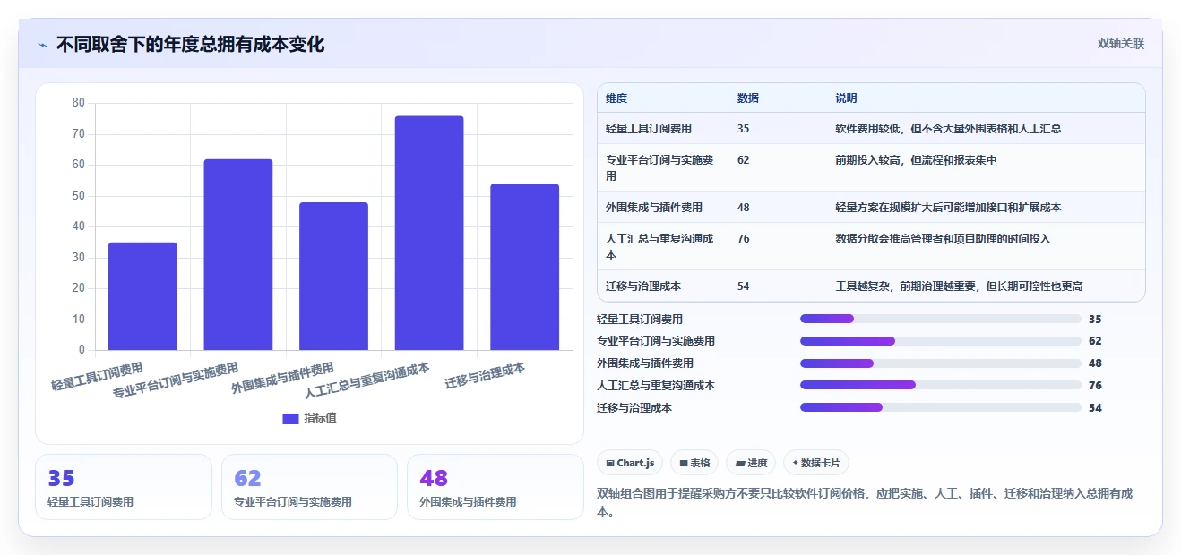Click the 双轴关联 label in header
Viewport: 1181px width, 555px height.
click(x=1121, y=43)
